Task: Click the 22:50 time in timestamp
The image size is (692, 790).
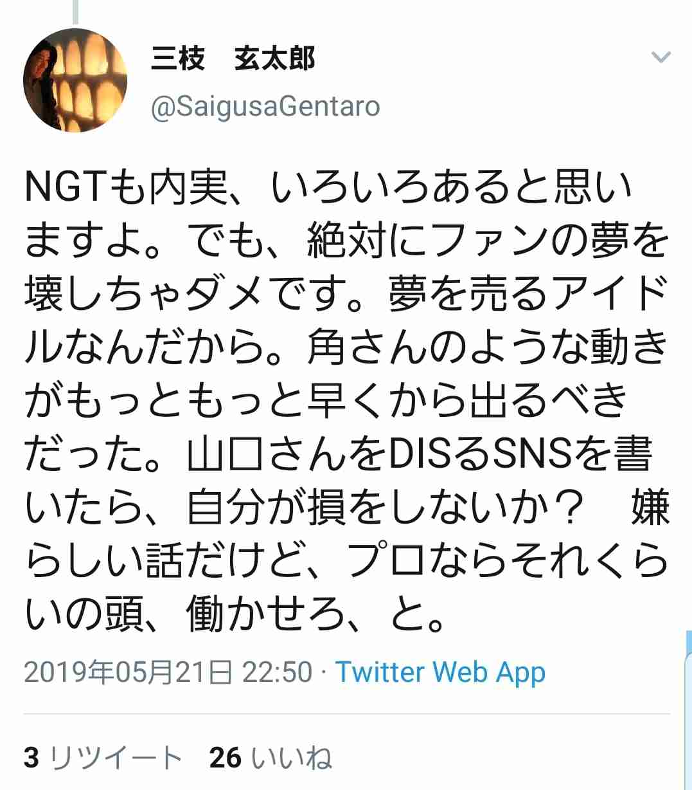Action: pos(277,672)
